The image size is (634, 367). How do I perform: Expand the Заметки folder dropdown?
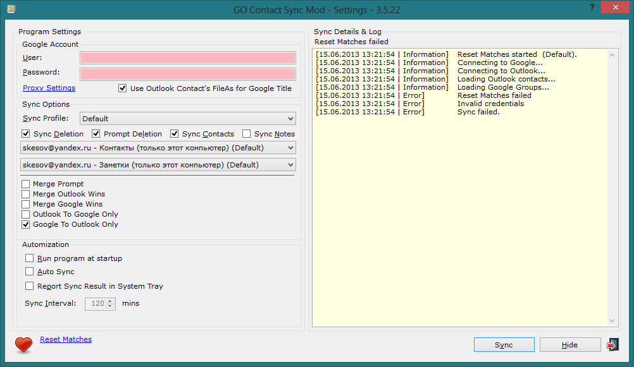(x=158, y=165)
